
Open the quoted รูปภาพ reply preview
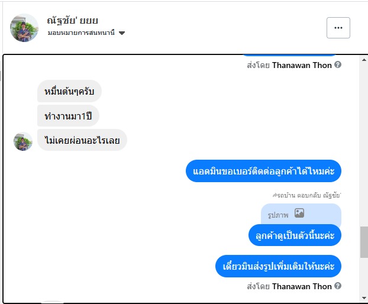tap(301, 214)
